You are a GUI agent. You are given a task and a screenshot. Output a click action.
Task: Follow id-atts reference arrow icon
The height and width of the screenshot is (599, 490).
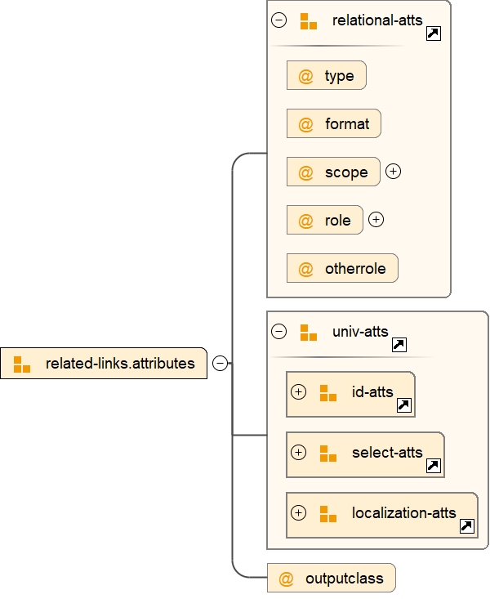404,405
